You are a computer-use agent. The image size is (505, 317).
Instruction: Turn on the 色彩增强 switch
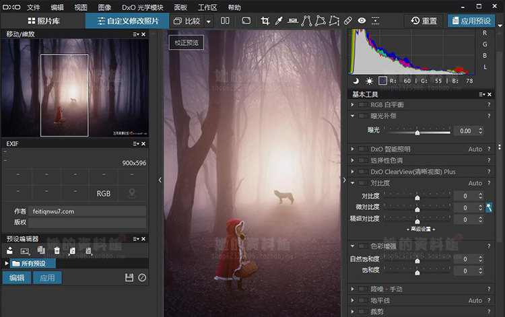pos(363,246)
